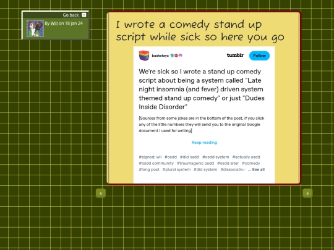Click the basketsys rainbow avatar
This screenshot has width=334, height=250.
(x=144, y=56)
